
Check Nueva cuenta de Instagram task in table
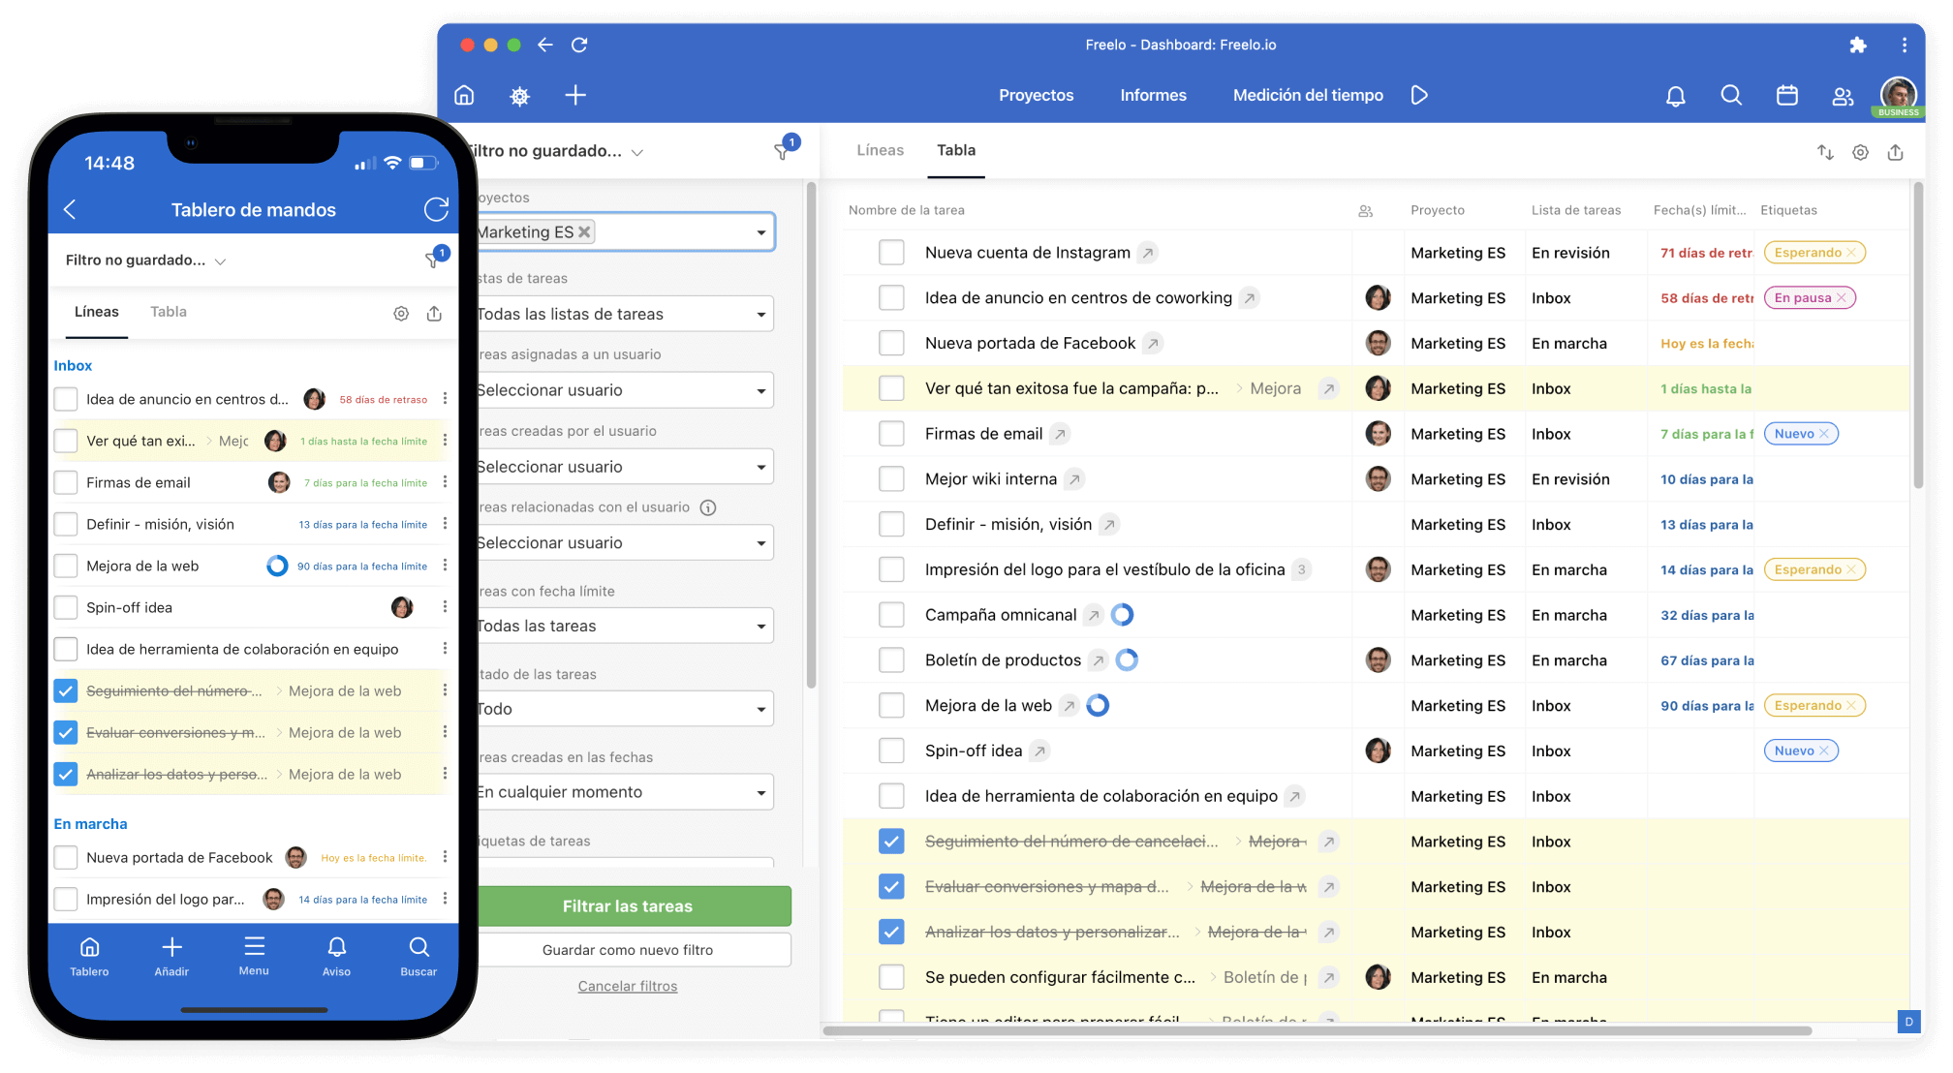point(891,253)
